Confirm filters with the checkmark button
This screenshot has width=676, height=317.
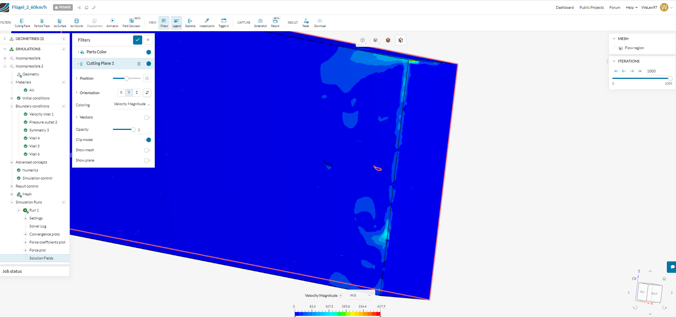coord(138,40)
